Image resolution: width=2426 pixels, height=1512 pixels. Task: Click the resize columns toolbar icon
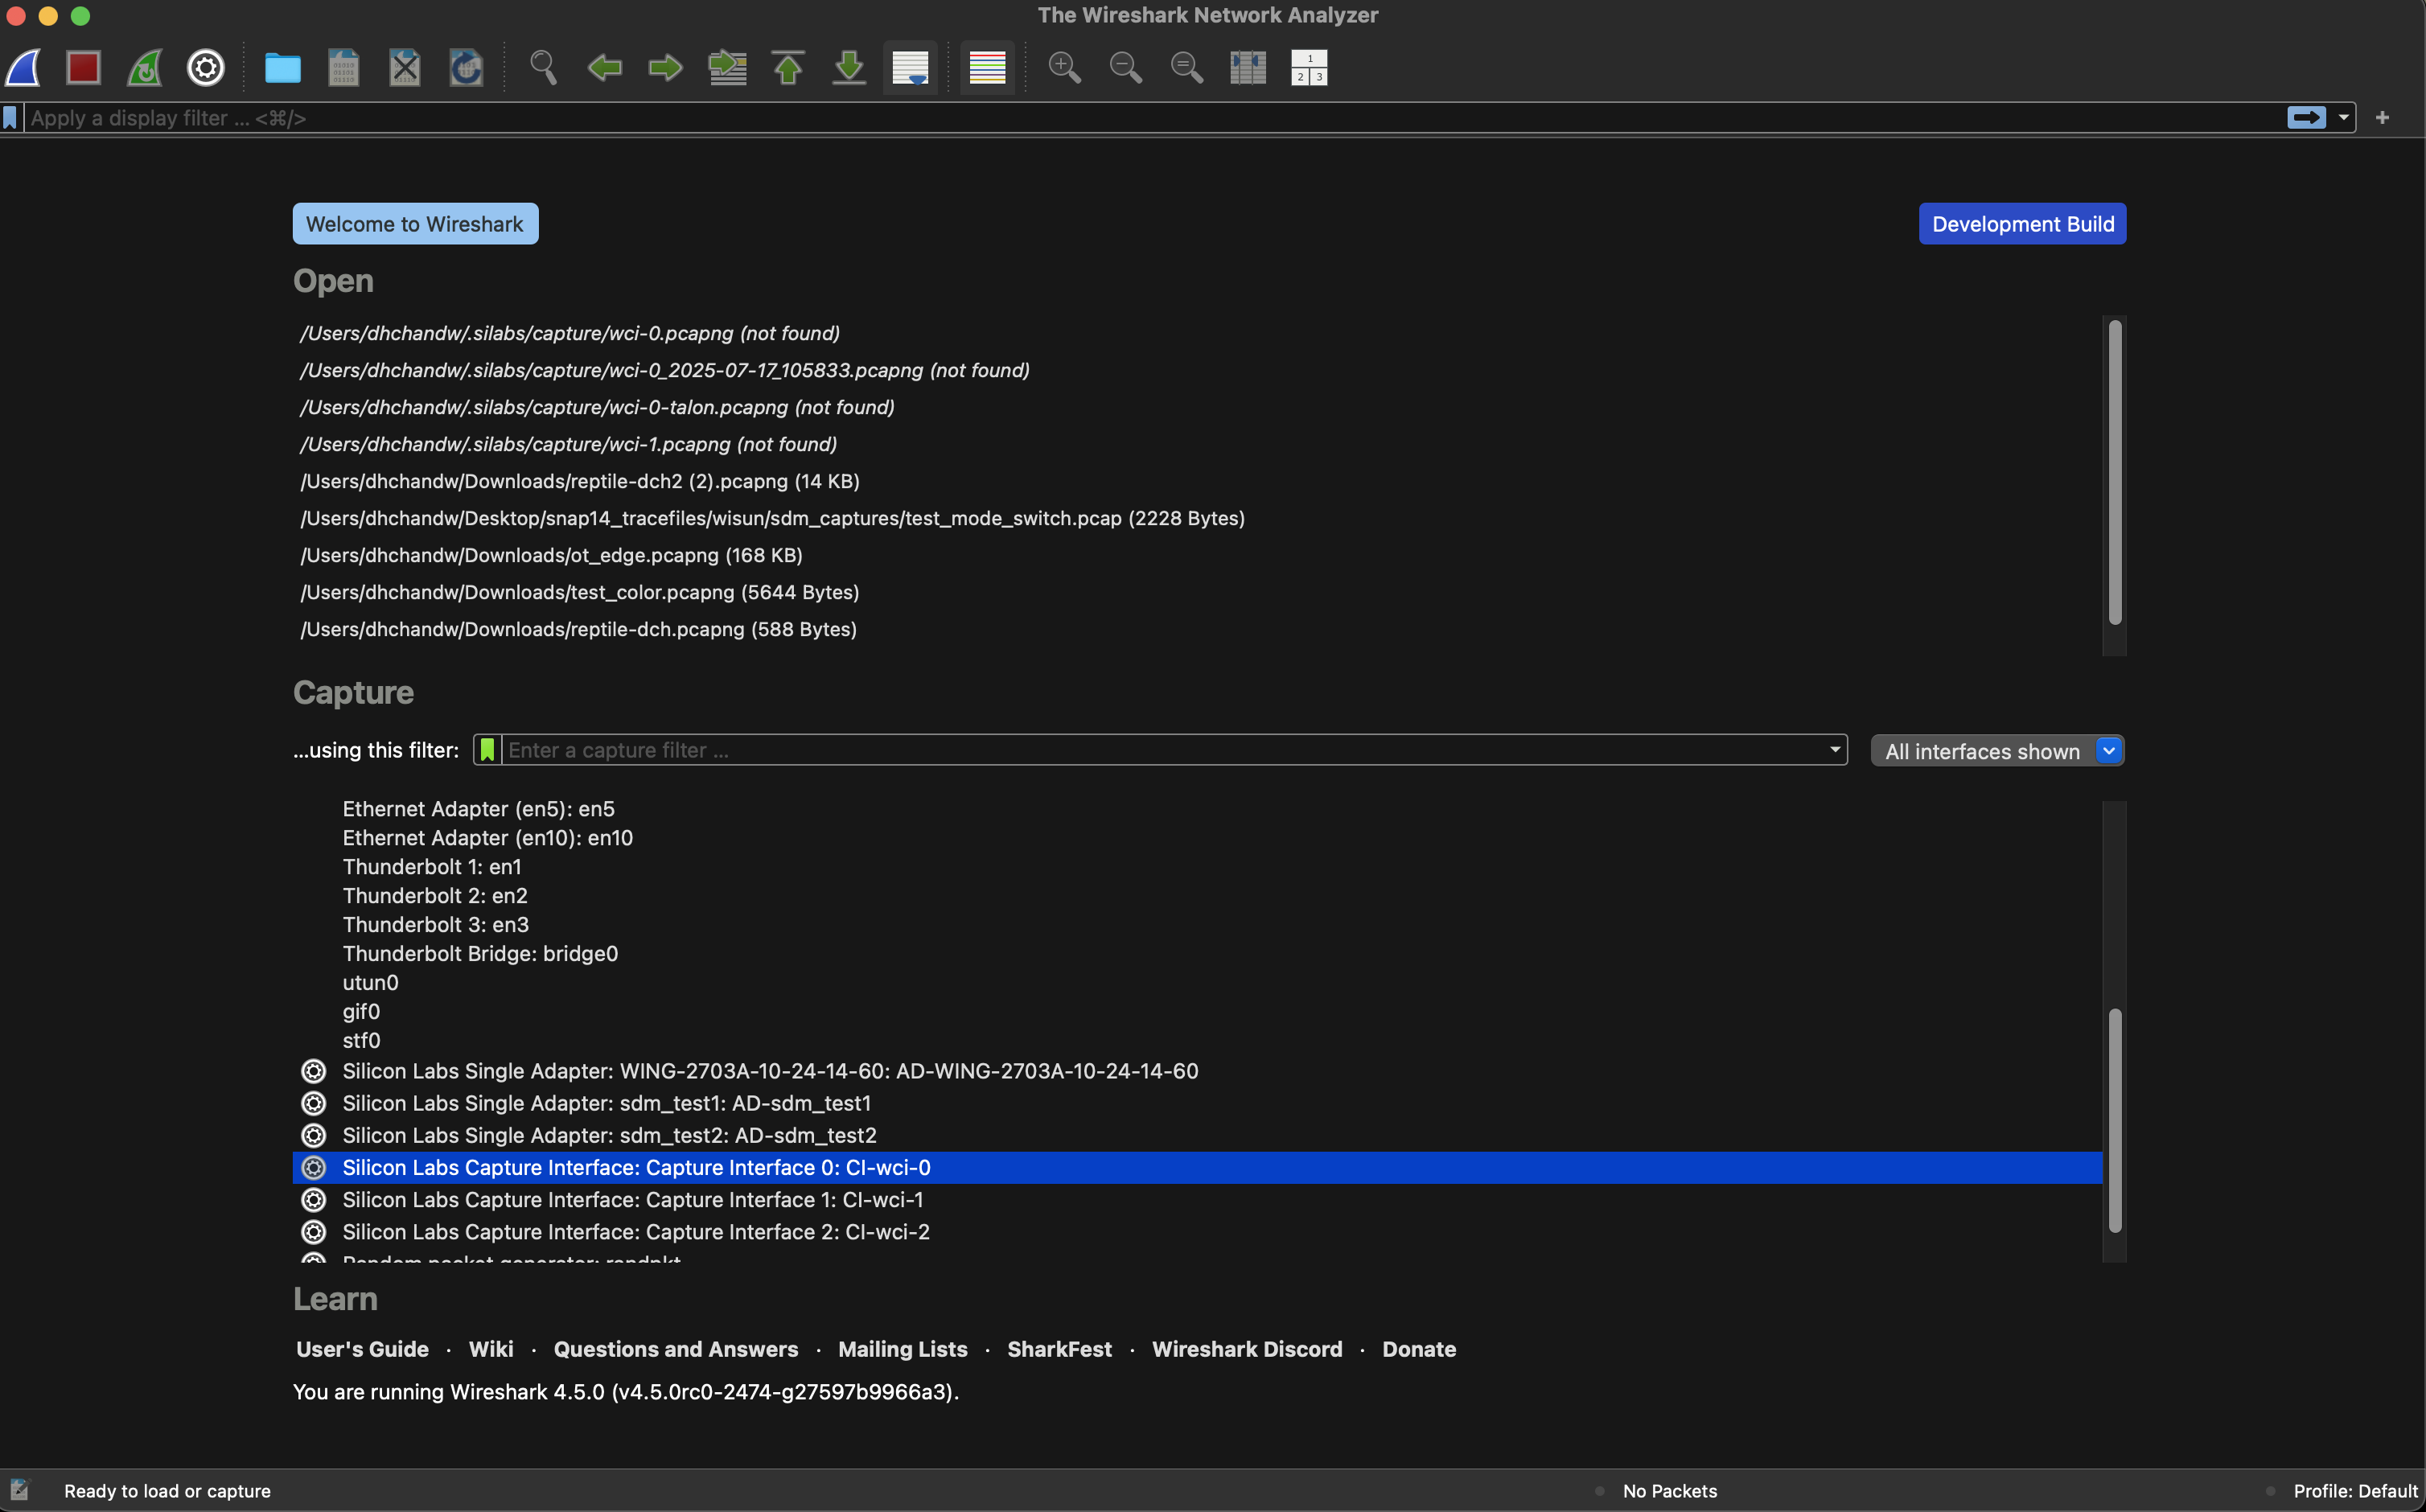pos(1247,68)
